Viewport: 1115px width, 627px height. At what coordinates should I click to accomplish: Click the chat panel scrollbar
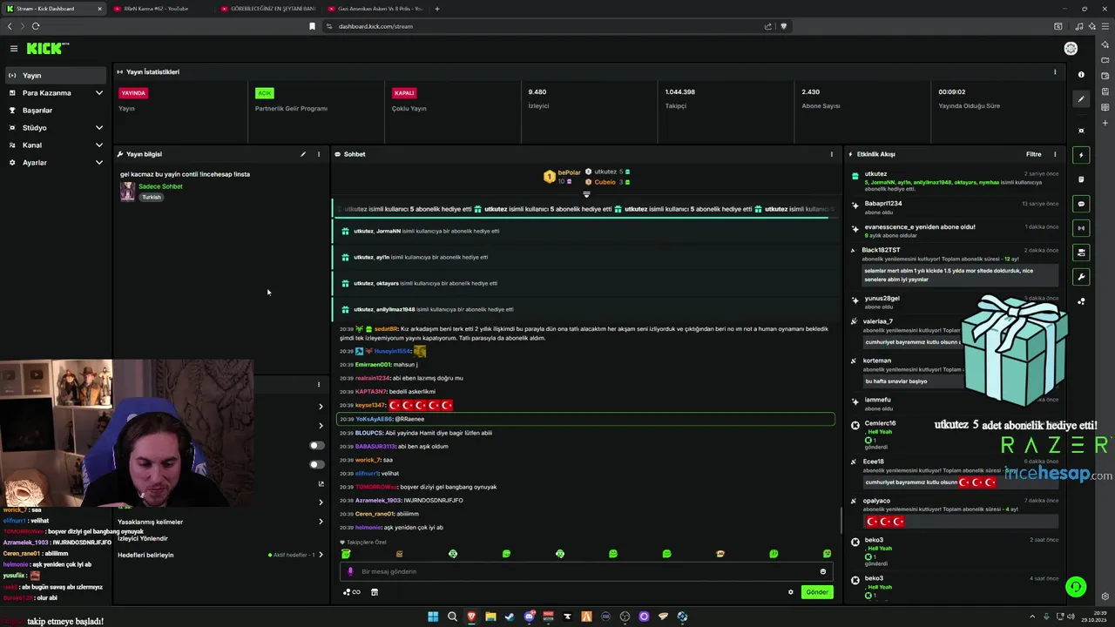840,520
